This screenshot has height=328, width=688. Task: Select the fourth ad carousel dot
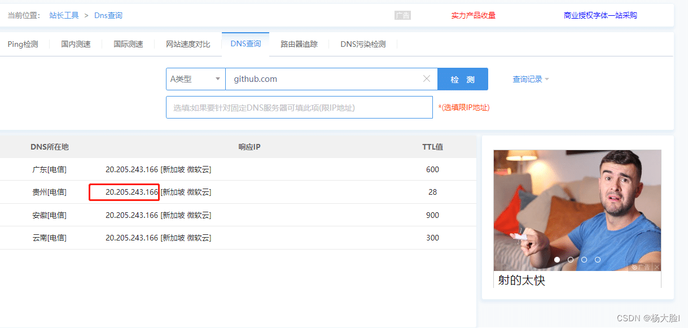tap(598, 260)
